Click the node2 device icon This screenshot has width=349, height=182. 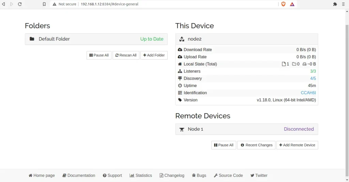click(x=182, y=39)
